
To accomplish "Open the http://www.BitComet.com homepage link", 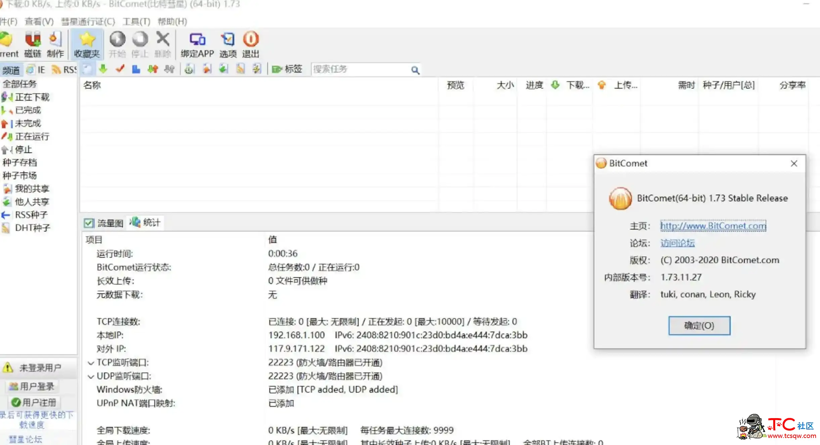I will (x=713, y=226).
